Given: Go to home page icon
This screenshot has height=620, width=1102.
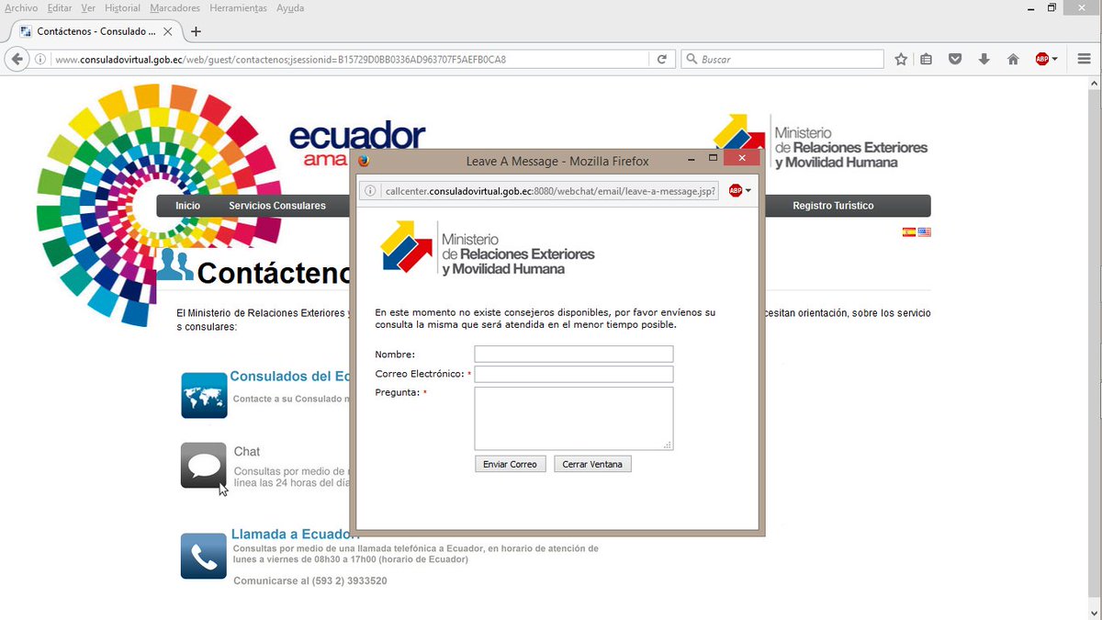Looking at the screenshot, I should [x=1013, y=59].
